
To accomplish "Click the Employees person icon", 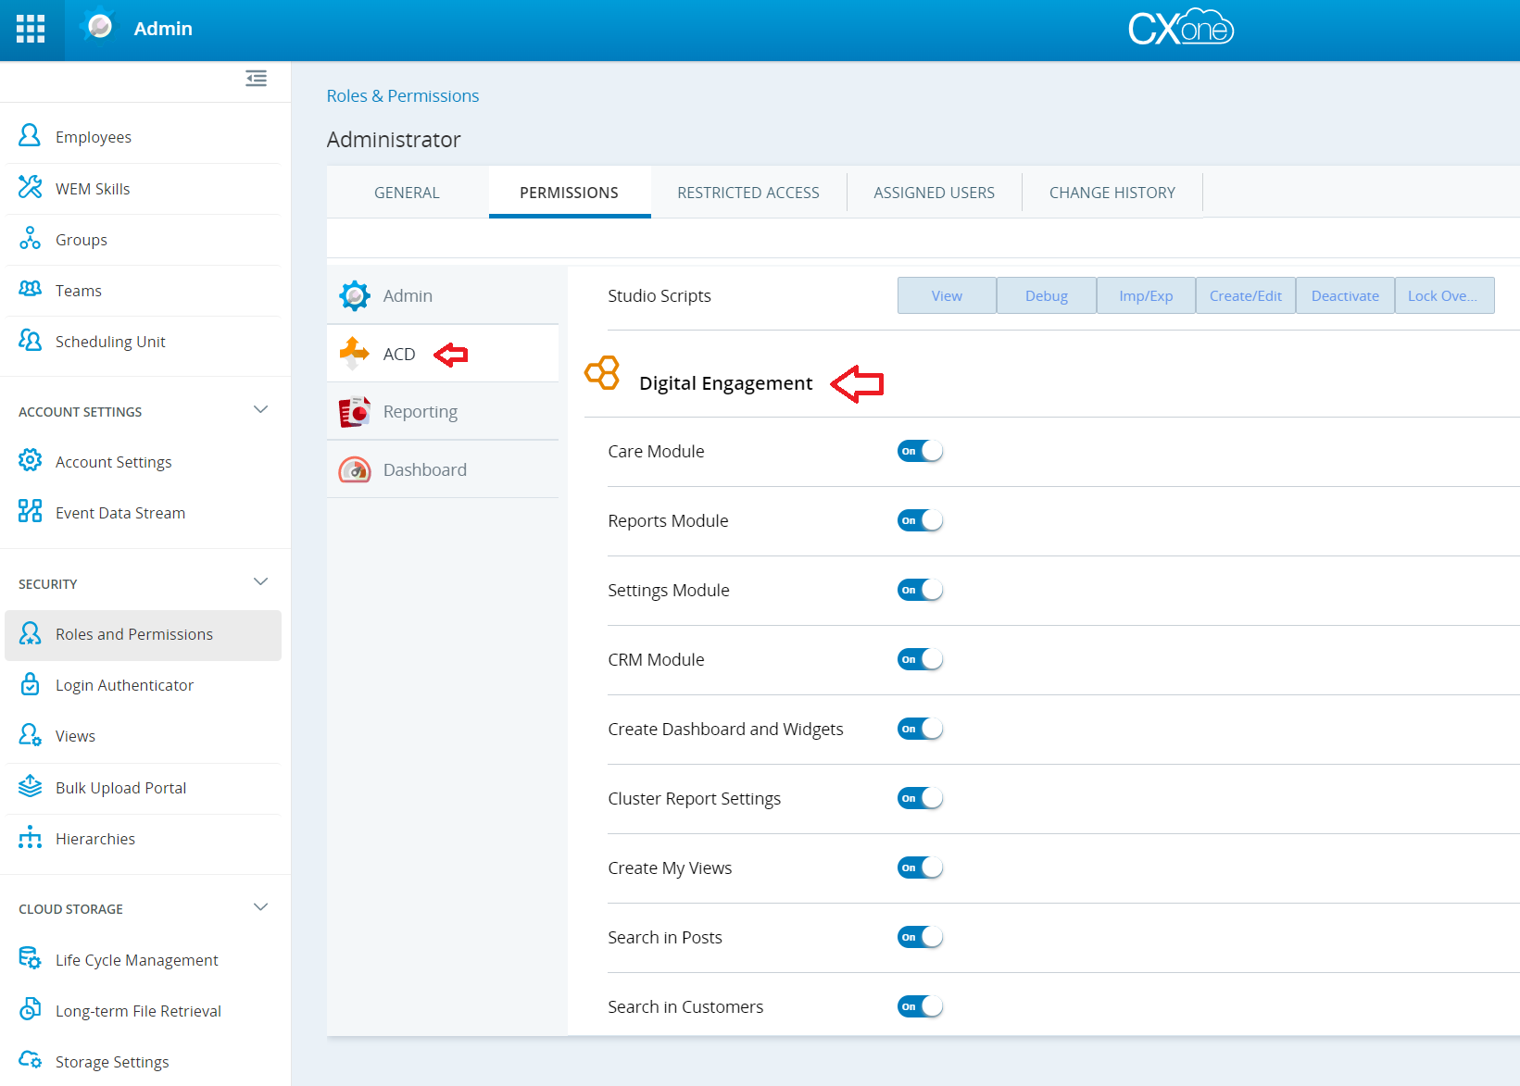I will click(x=30, y=136).
